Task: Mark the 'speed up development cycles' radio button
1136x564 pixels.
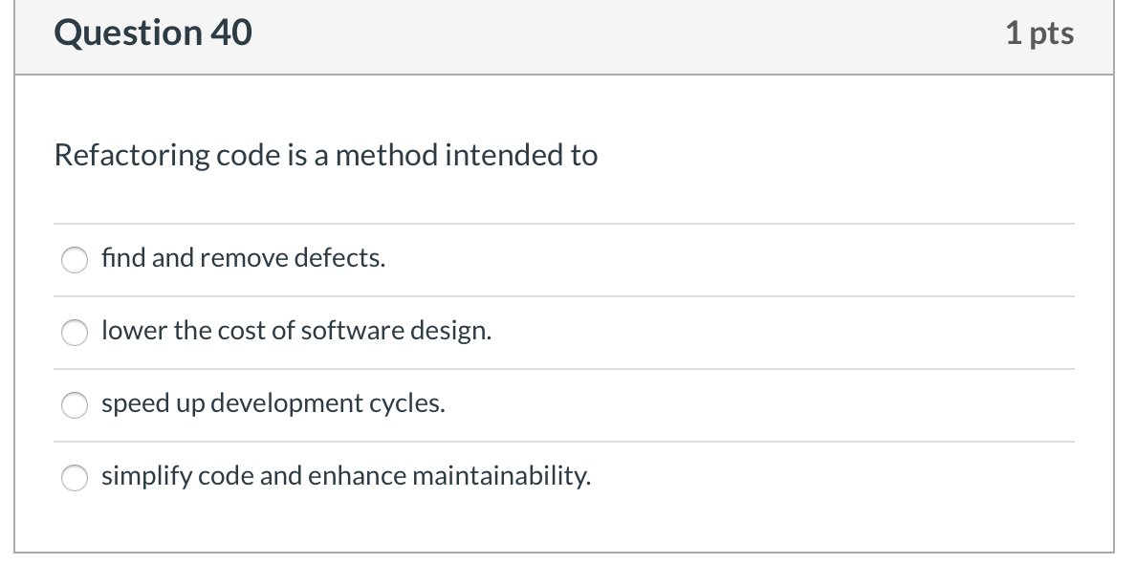Action: click(75, 405)
